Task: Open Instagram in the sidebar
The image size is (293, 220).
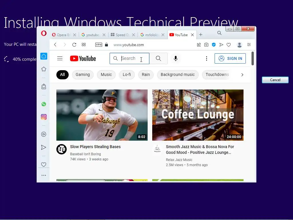Action: click(44, 117)
